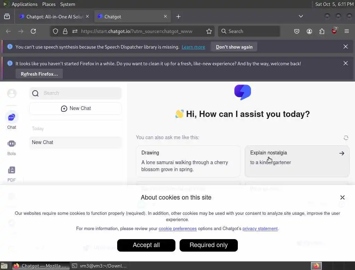
Task: Start a New Chat with plus button
Action: [x=75, y=108]
